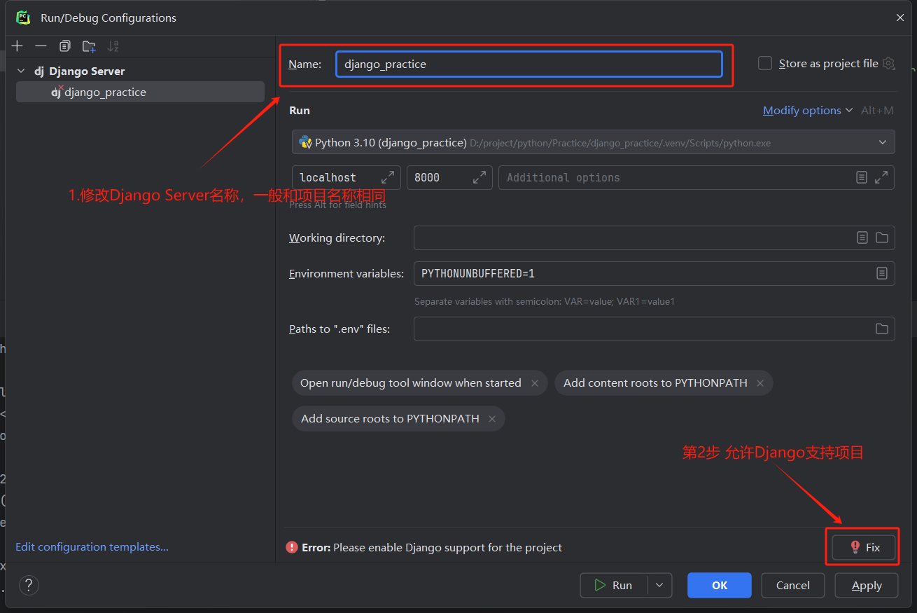Click the Apply button
This screenshot has width=917, height=613.
pyautogui.click(x=867, y=586)
